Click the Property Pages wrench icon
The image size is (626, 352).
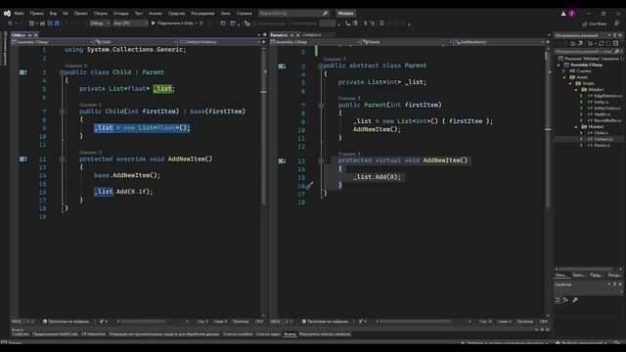coord(575,300)
